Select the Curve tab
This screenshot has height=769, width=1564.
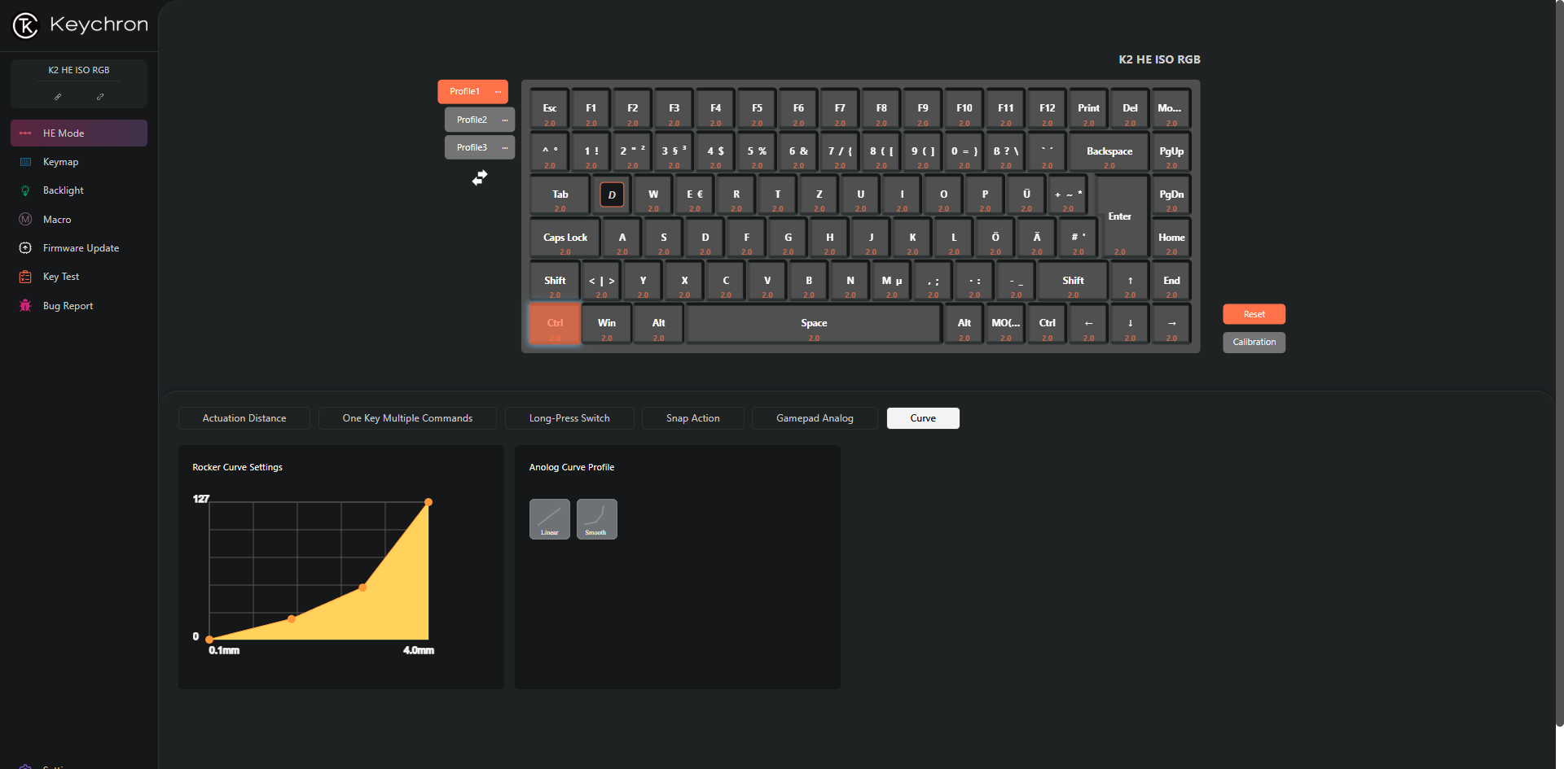(x=923, y=418)
